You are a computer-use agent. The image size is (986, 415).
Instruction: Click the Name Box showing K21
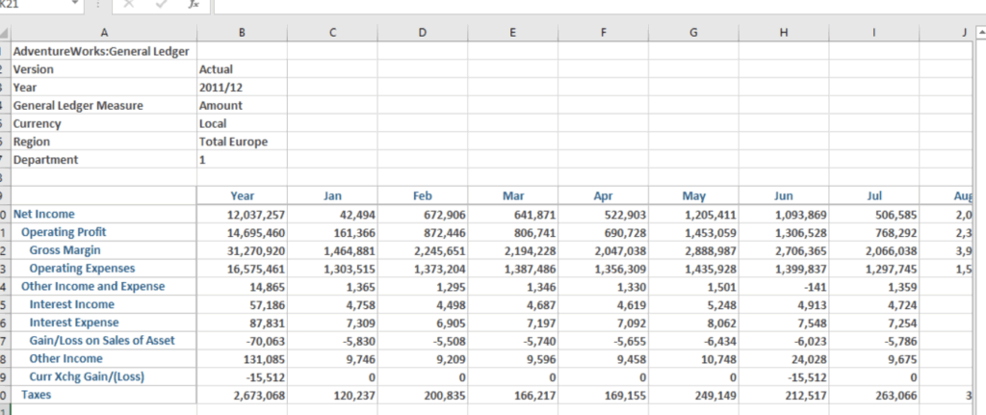(34, 5)
